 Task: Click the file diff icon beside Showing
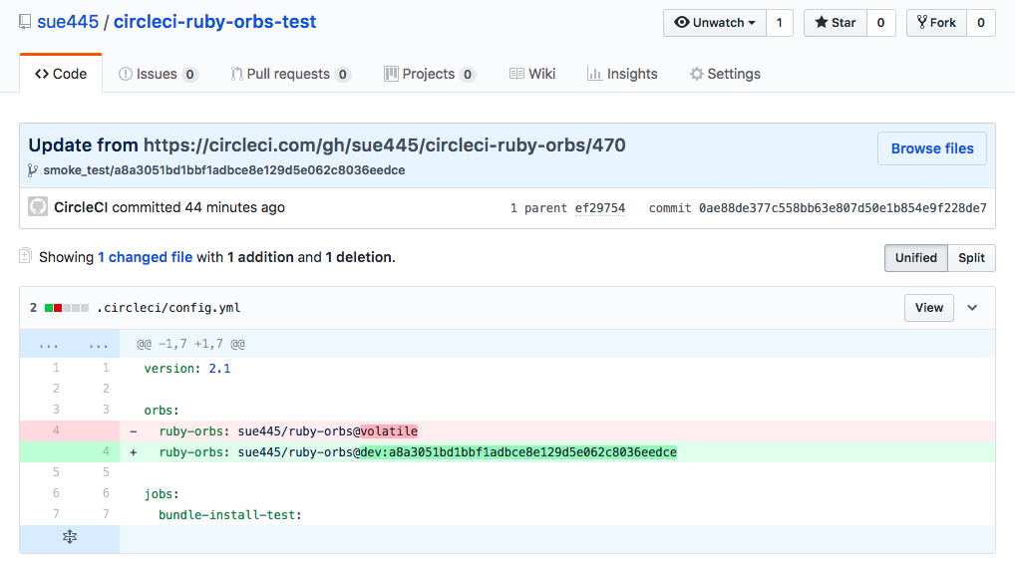[x=25, y=256]
